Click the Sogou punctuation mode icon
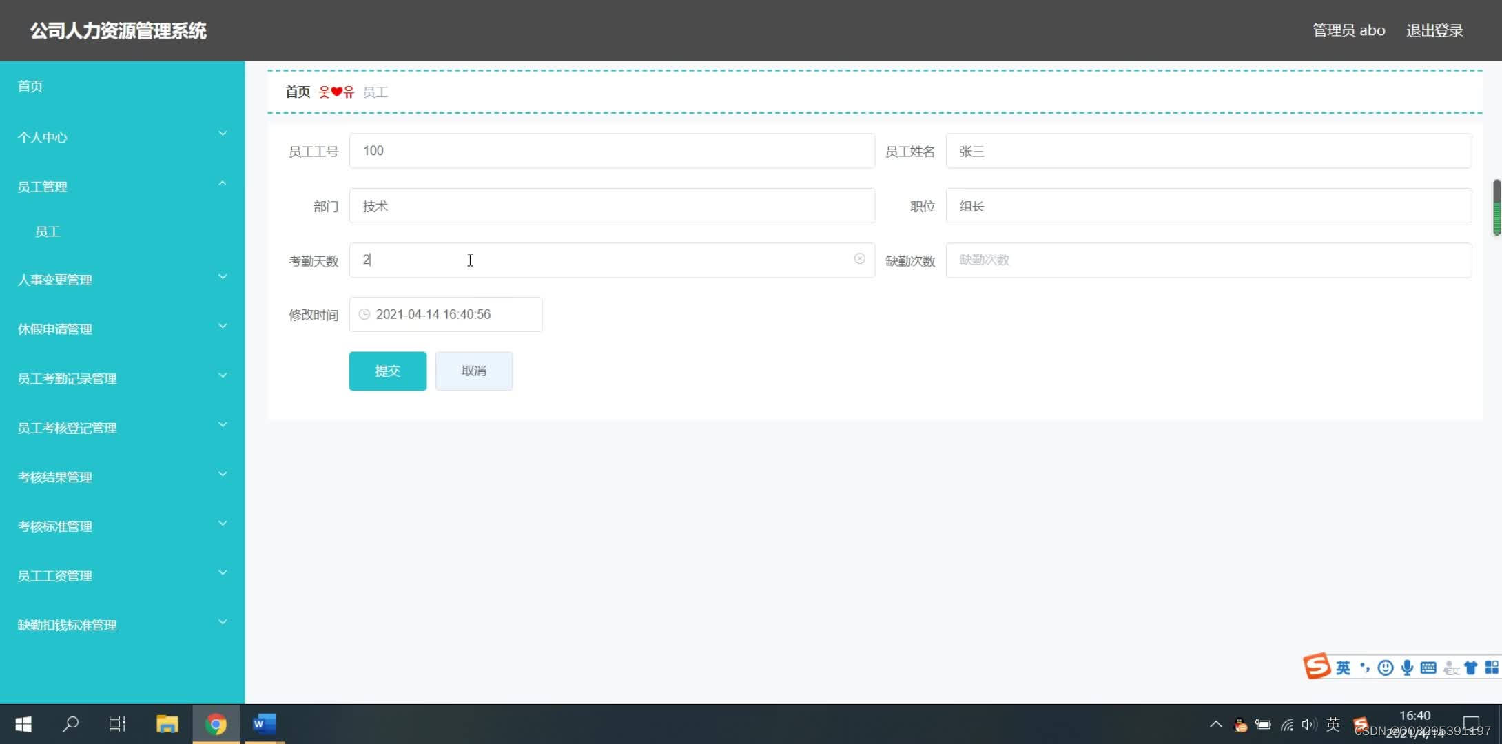 (x=1364, y=668)
